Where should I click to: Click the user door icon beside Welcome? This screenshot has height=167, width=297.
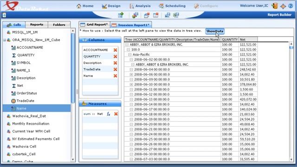tap(275, 6)
